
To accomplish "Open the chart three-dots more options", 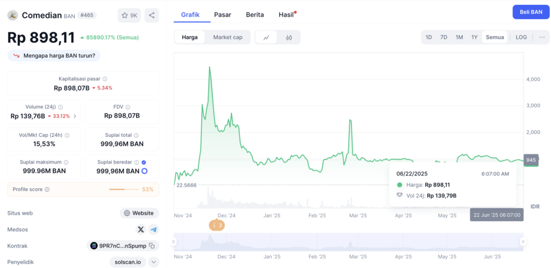I will click(x=542, y=37).
